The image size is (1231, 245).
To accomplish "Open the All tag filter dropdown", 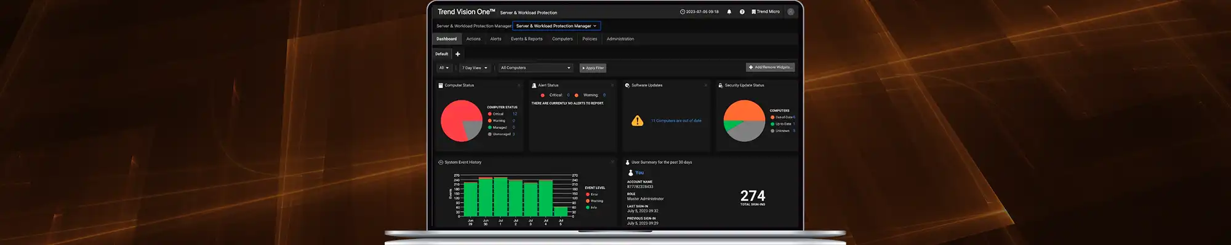I will 444,68.
